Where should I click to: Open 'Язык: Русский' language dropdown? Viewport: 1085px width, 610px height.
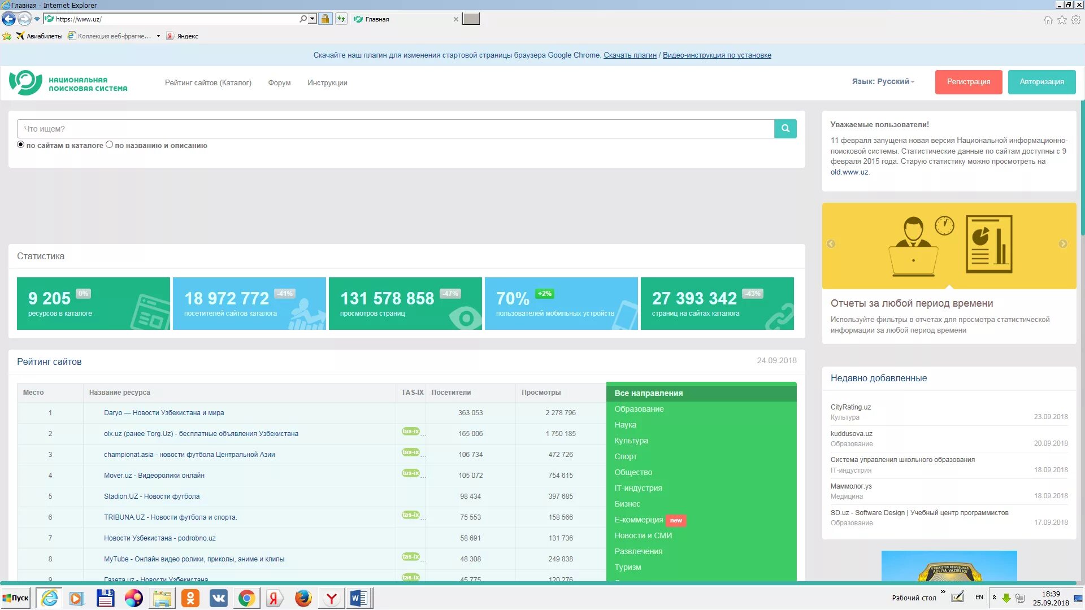883,82
